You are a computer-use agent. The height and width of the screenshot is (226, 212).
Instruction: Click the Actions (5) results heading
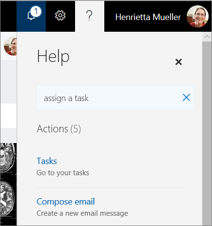[59, 129]
